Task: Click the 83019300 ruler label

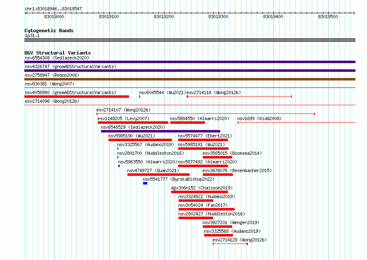Action: (x=219, y=17)
